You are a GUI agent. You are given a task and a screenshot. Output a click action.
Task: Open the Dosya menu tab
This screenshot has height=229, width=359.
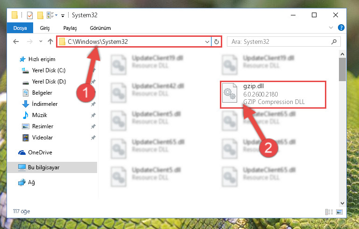click(20, 28)
